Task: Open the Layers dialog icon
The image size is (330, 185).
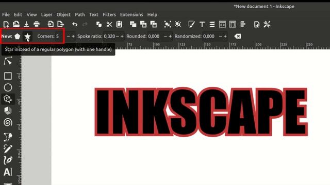Action: click(x=212, y=24)
